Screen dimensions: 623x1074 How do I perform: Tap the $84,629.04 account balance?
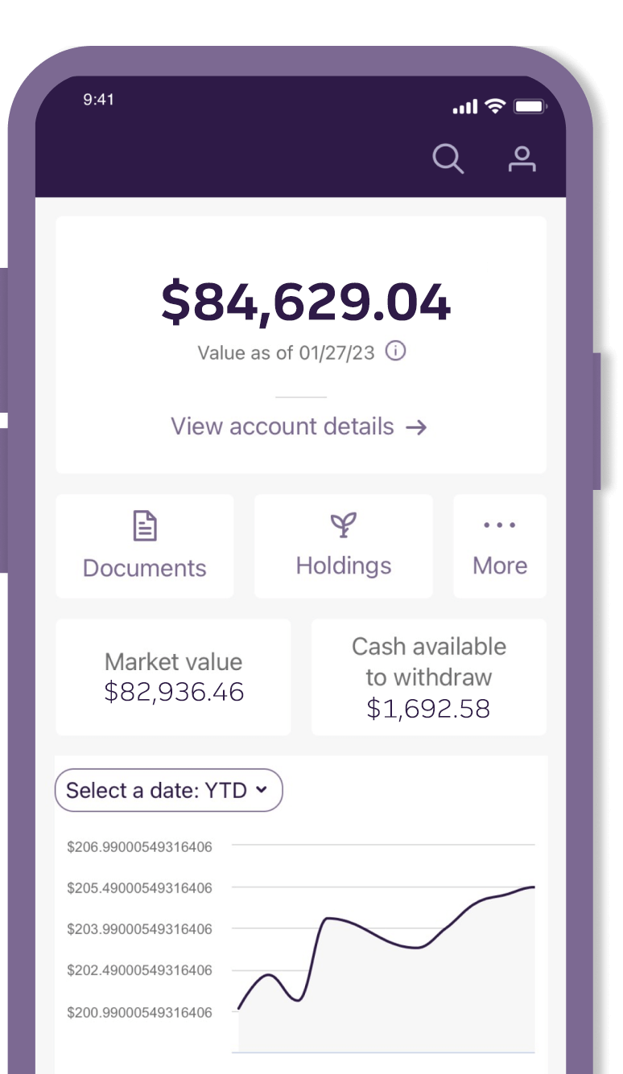(306, 302)
